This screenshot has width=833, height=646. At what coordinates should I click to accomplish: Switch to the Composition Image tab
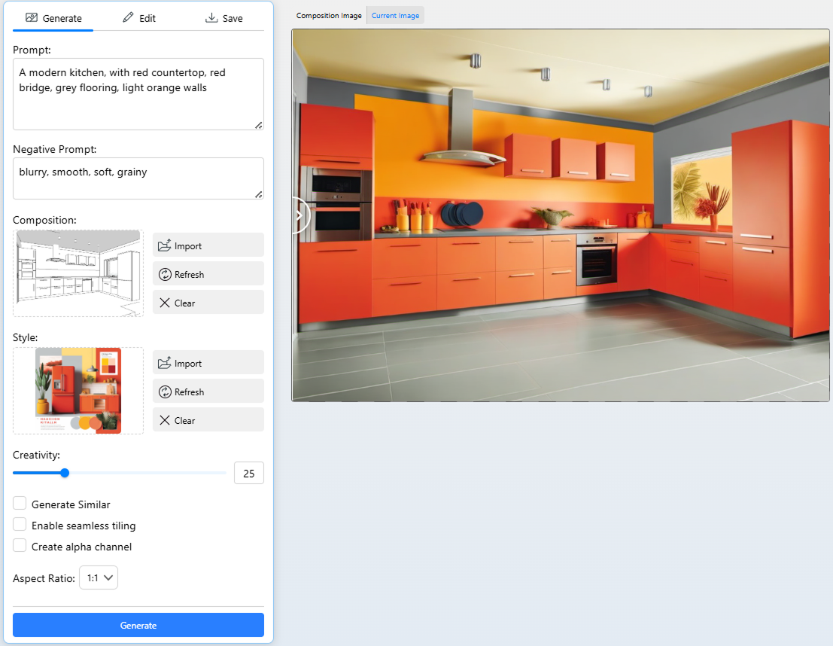(329, 15)
